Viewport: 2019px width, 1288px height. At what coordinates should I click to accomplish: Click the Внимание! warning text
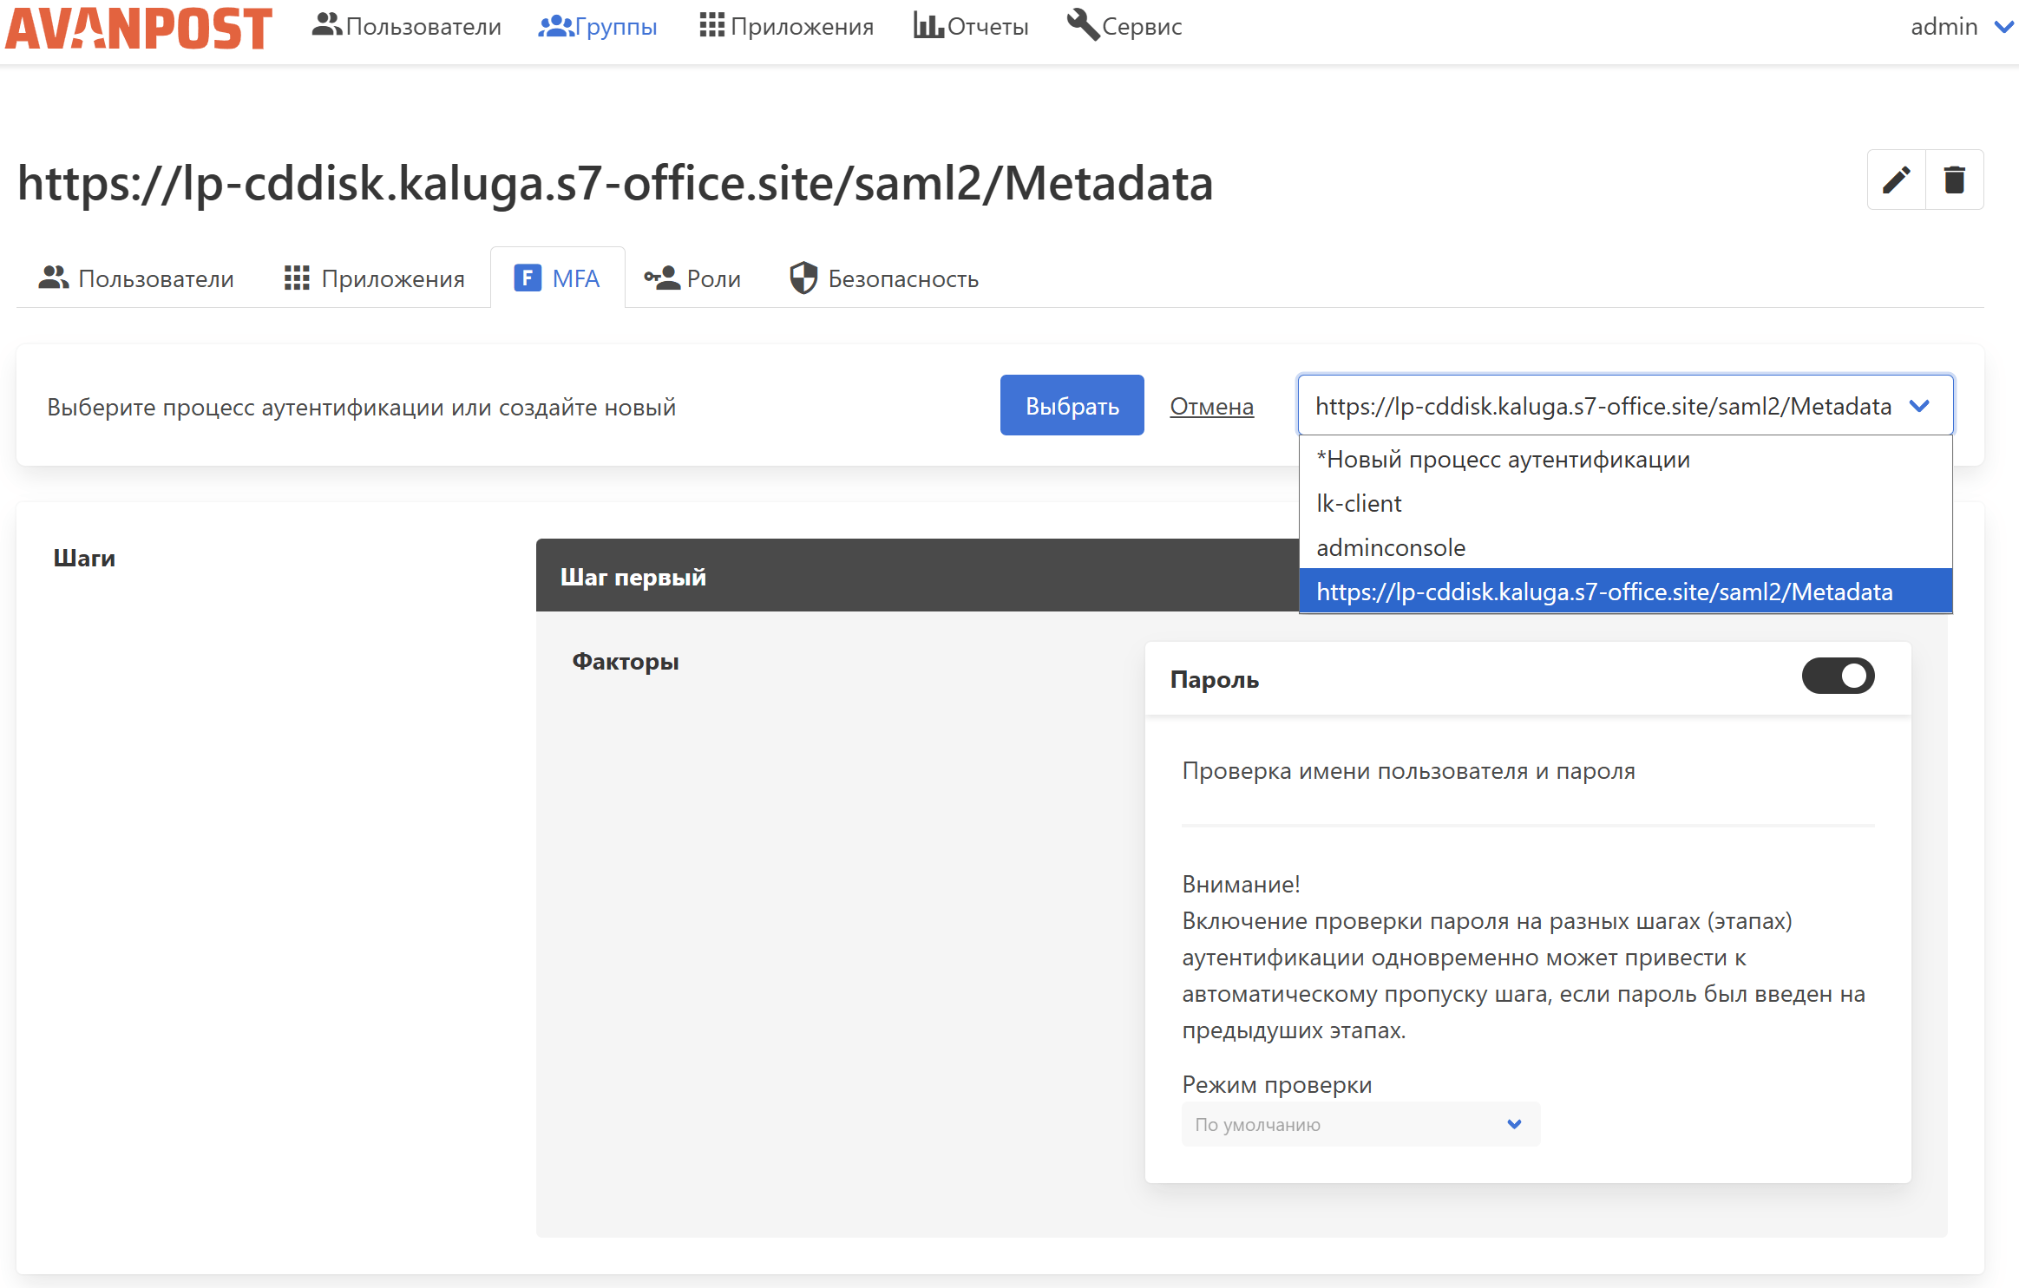tap(1241, 884)
